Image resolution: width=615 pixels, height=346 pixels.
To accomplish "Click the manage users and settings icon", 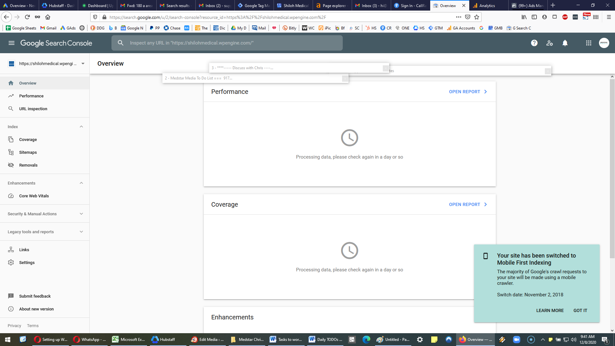I will (550, 43).
